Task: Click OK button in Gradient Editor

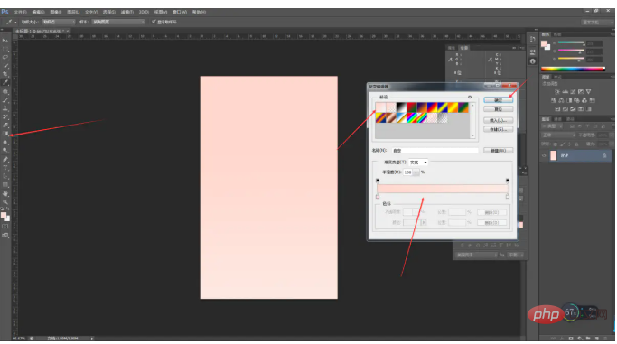Action: 498,100
